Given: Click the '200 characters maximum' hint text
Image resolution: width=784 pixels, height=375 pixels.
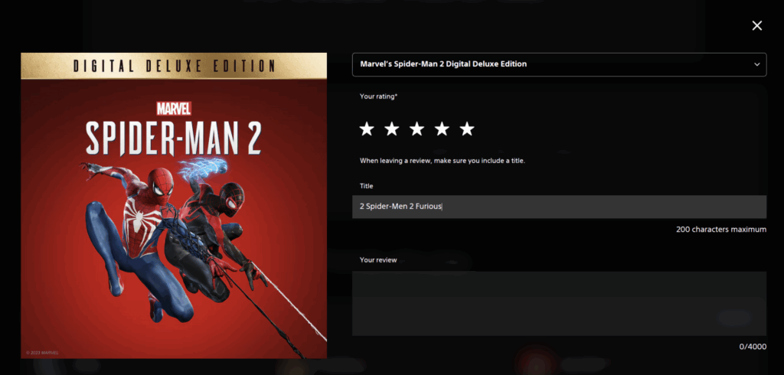Looking at the screenshot, I should coord(721,230).
